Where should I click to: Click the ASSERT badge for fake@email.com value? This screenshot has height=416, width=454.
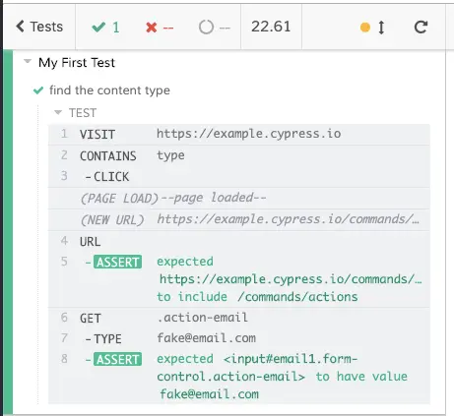pos(117,359)
